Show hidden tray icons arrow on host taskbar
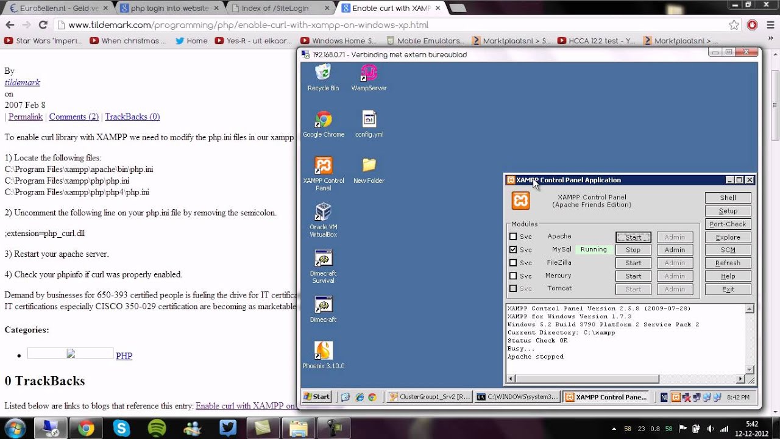This screenshot has width=780, height=439. click(x=614, y=428)
